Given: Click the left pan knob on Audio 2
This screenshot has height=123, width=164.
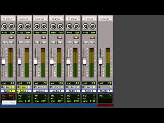Looking at the screenshot, I should pos(20,26).
